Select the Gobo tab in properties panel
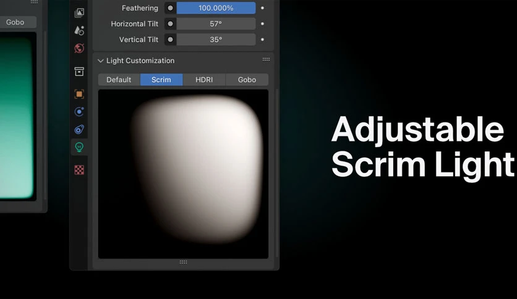This screenshot has height=299, width=517. (247, 80)
